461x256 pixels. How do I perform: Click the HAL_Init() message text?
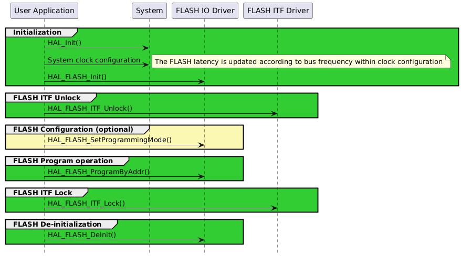point(65,43)
